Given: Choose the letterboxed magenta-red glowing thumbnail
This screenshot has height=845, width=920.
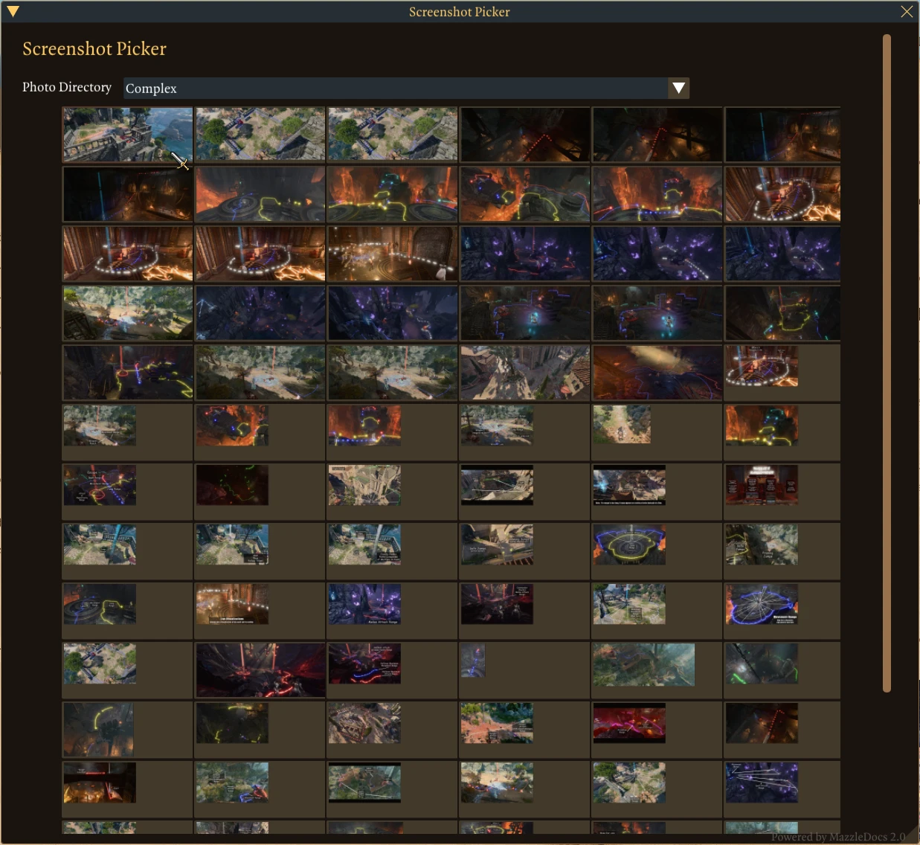Looking at the screenshot, I should (629, 723).
